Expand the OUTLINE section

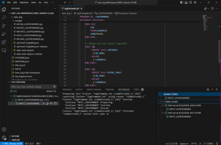click(x=10, y=136)
